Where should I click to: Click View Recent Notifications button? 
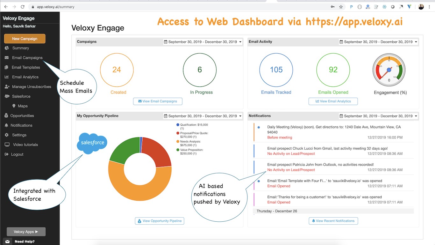(333, 221)
